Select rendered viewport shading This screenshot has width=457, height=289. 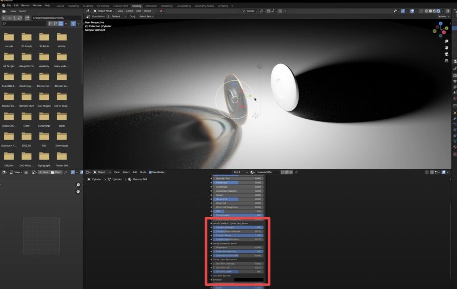point(438,11)
